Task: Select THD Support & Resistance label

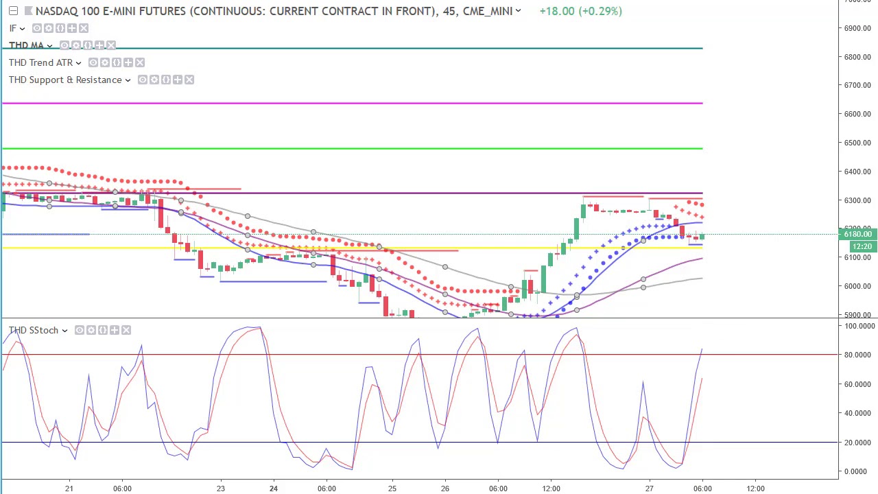Action: coord(65,80)
